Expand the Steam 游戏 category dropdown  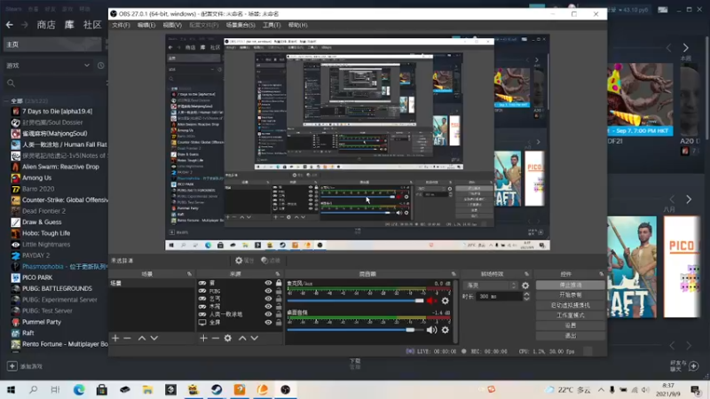coord(86,66)
